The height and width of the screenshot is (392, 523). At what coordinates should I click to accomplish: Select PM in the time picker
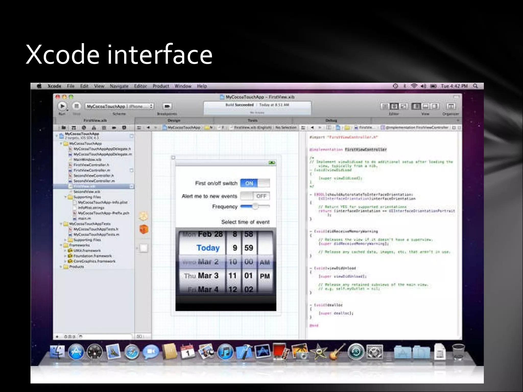click(x=265, y=276)
